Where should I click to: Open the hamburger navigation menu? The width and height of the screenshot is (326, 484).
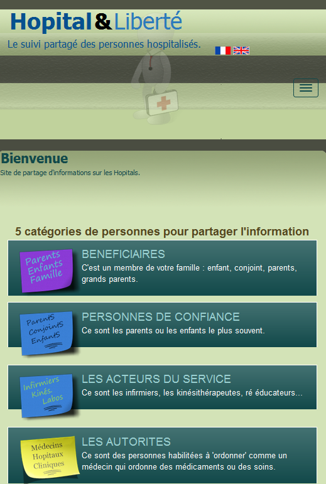306,88
